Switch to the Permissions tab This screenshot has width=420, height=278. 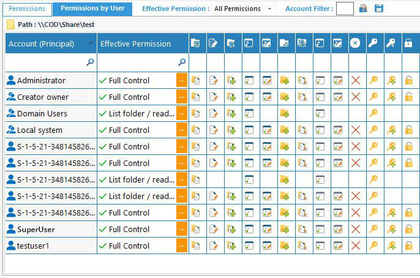27,9
